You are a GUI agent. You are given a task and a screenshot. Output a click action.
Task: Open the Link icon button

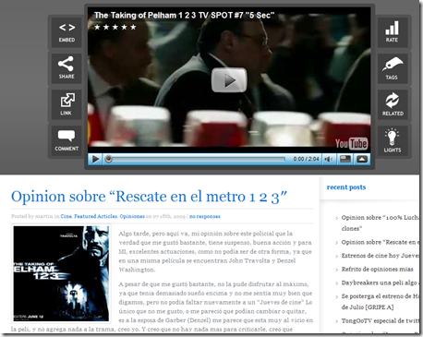pos(66,104)
